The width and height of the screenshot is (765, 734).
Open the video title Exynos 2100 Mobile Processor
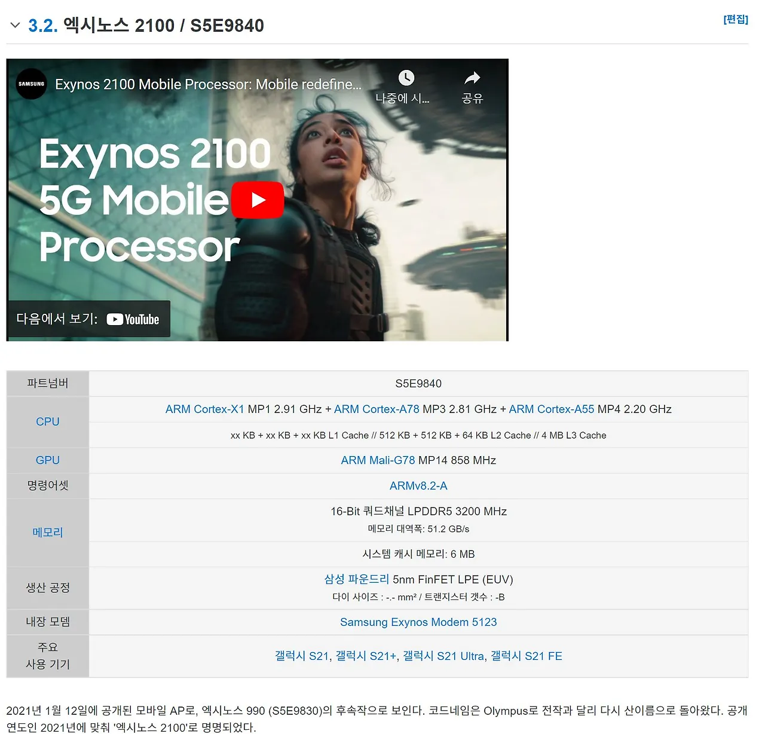point(208,84)
